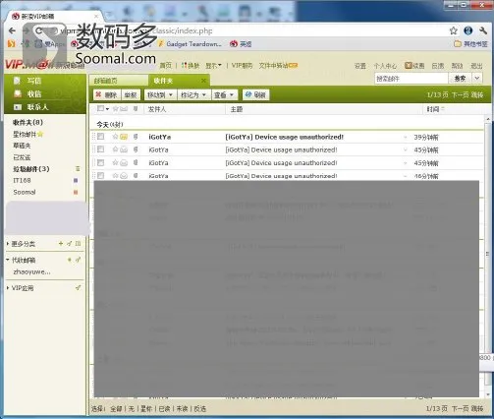Click the red color tag next to Soomal
Image resolution: width=494 pixels, height=419 pixels.
[x=76, y=192]
